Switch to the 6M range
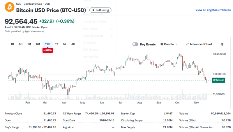 38,44
